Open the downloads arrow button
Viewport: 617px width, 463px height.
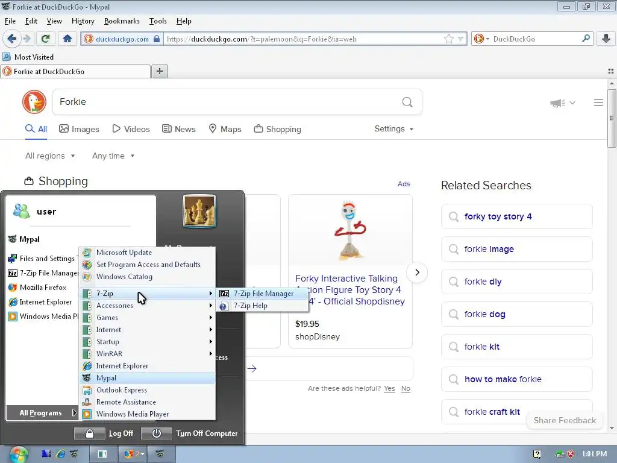pyautogui.click(x=606, y=39)
